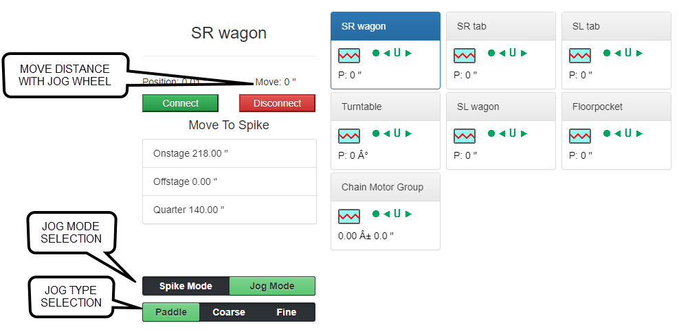Click the Turntable graph icon

coord(349,135)
